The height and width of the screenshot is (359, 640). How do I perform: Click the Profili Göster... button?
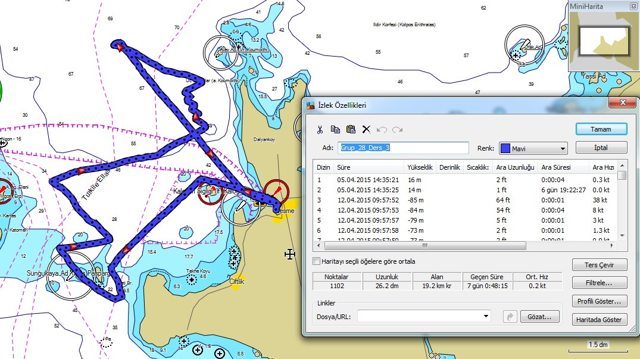(x=599, y=301)
